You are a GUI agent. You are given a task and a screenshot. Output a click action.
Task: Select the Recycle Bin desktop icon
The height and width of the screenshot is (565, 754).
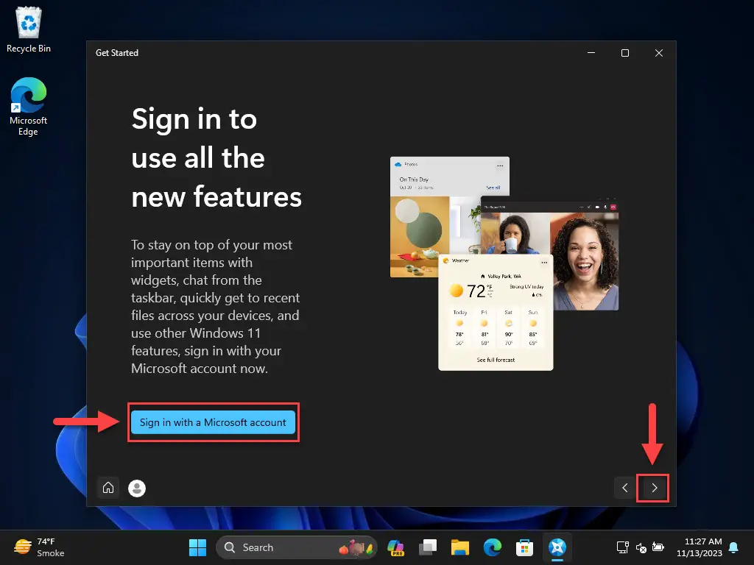coord(29,29)
